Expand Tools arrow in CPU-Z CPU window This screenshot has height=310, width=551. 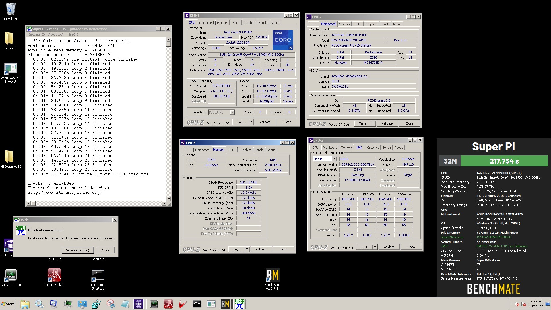[x=251, y=122]
